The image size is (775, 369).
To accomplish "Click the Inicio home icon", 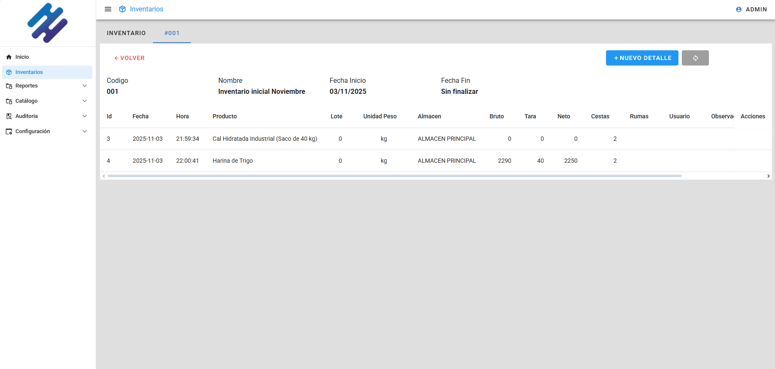I will (9, 57).
